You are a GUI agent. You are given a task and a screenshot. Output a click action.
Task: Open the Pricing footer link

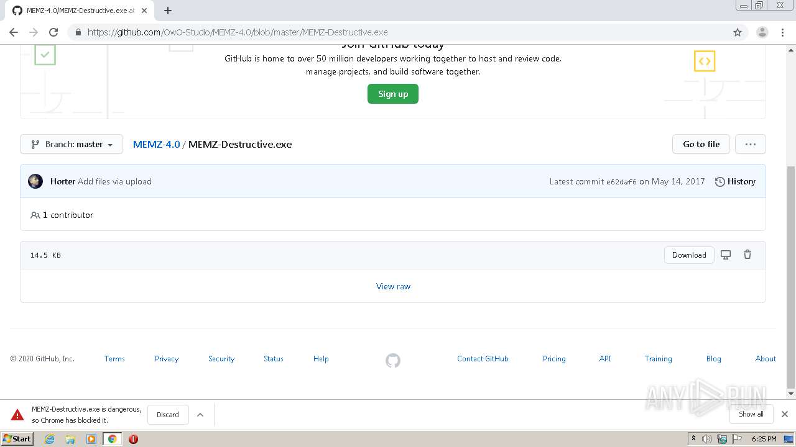click(x=554, y=359)
